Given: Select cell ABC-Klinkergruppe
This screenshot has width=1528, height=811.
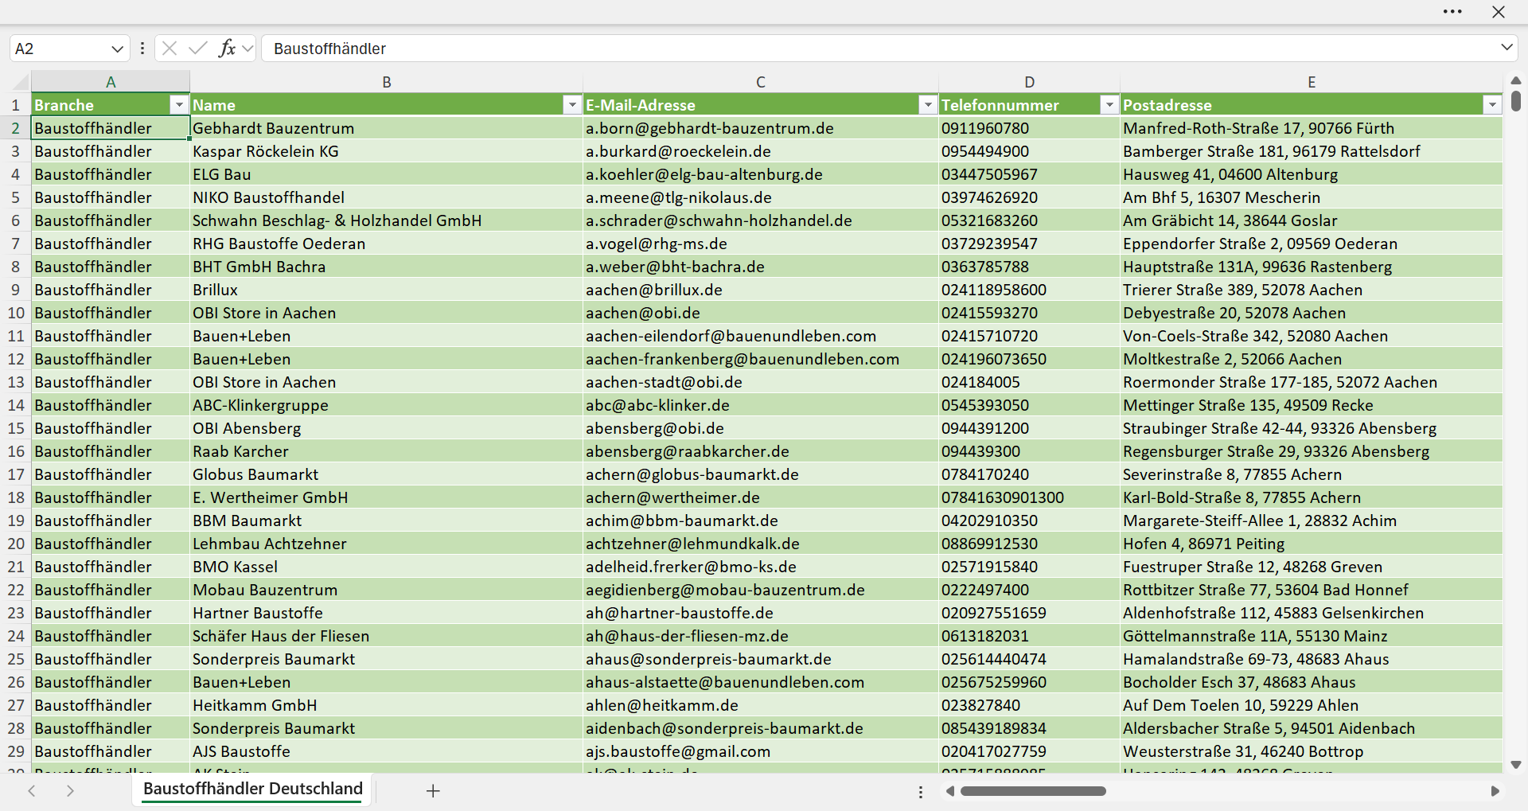Looking at the screenshot, I should click(387, 405).
